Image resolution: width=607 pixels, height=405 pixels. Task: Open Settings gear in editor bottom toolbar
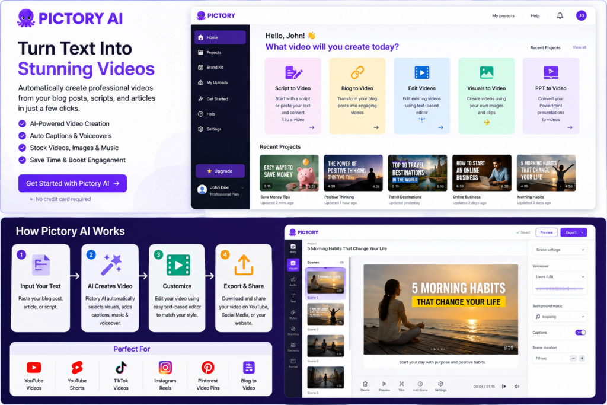[440, 384]
